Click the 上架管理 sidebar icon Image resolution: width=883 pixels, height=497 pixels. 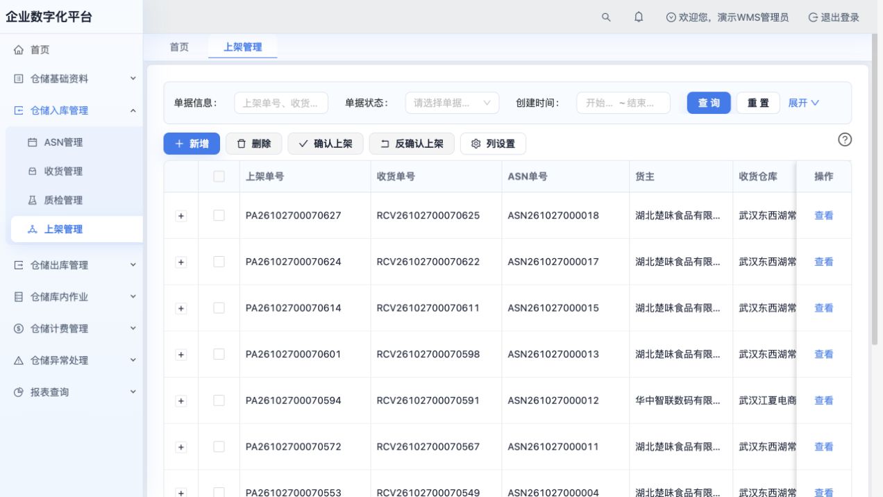pos(33,230)
